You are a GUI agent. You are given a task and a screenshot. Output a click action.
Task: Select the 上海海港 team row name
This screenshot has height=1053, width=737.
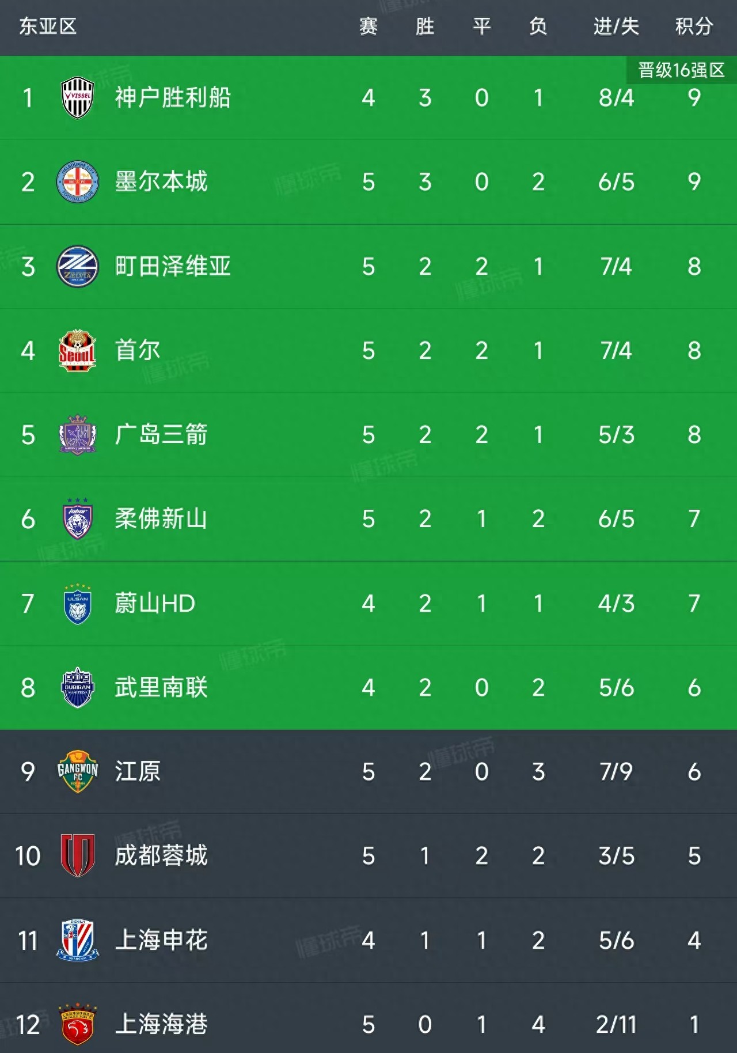pos(161,1025)
